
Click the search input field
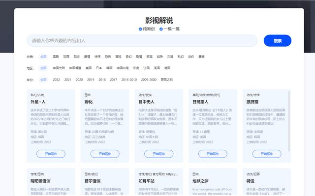coord(142,41)
